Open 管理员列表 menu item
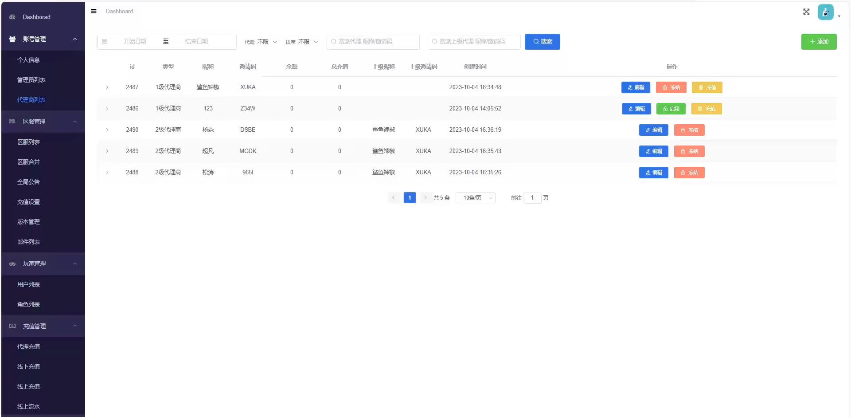 [31, 80]
